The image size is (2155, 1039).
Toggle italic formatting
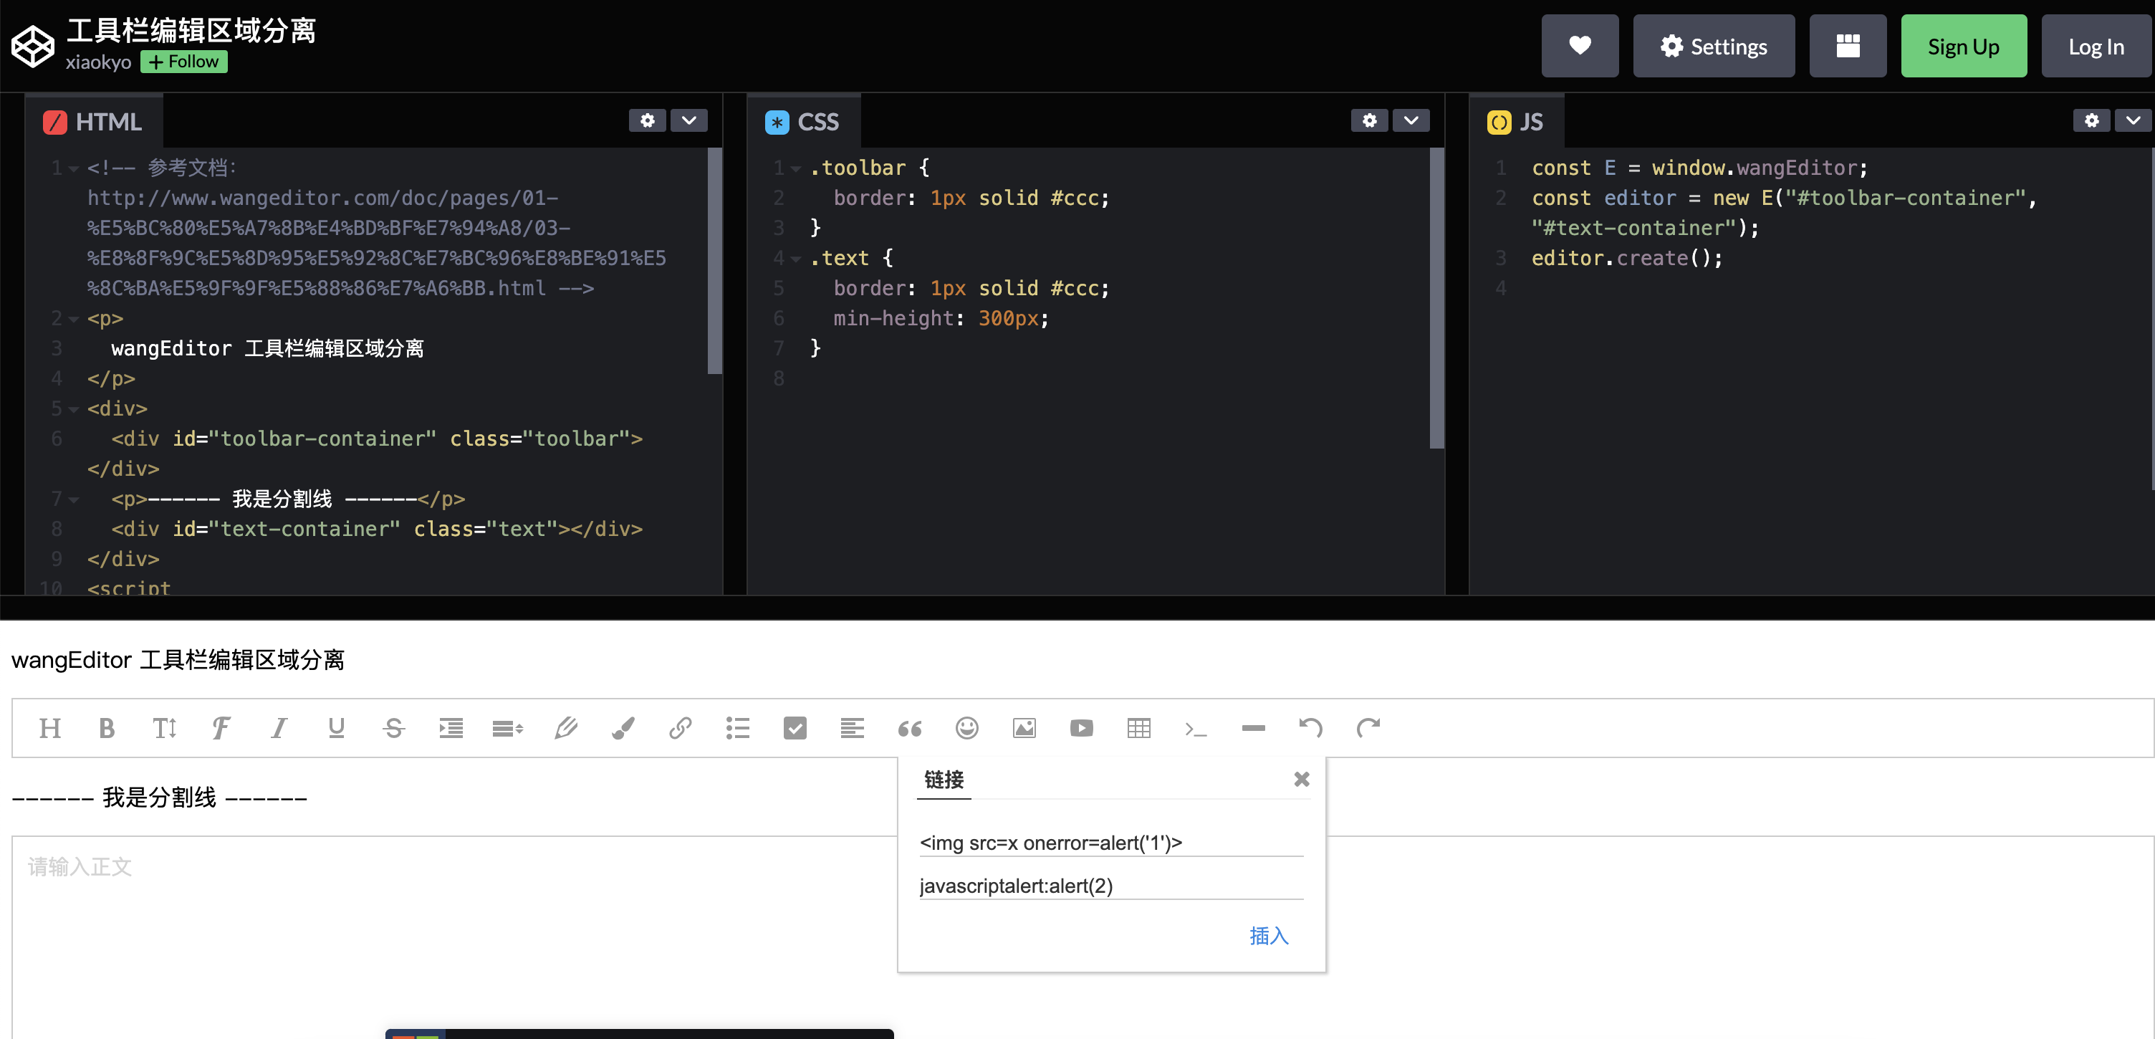pyautogui.click(x=279, y=728)
